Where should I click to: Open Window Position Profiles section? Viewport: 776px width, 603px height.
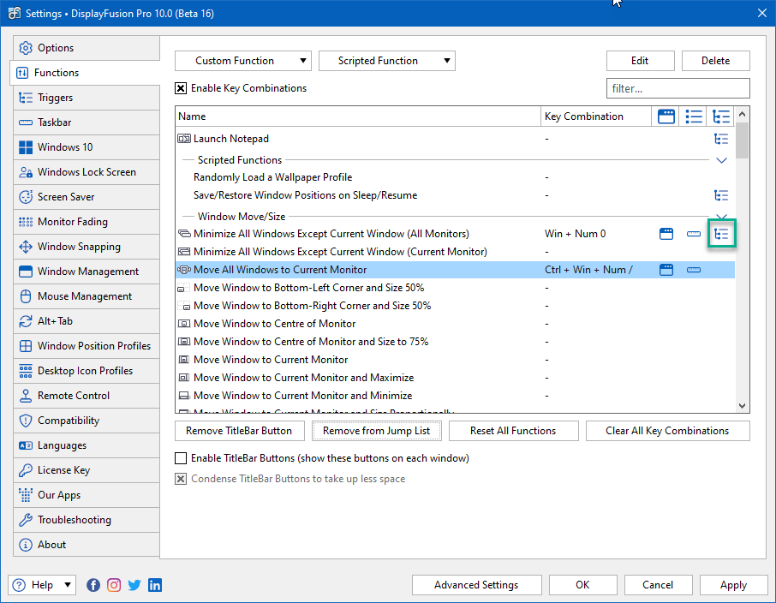[x=87, y=346]
